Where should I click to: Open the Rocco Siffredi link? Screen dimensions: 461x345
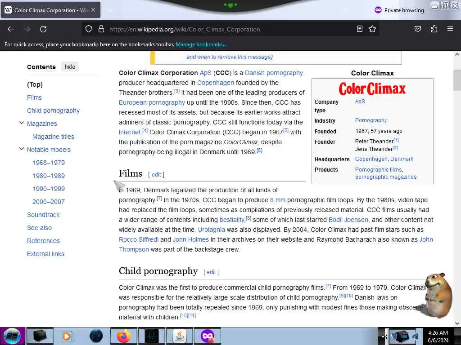click(x=139, y=240)
